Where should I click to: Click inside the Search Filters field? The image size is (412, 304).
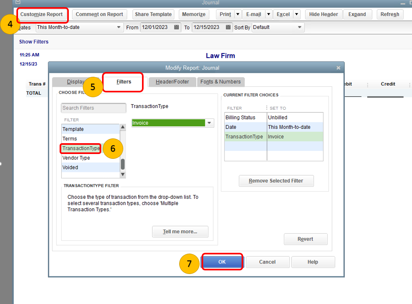click(x=93, y=108)
